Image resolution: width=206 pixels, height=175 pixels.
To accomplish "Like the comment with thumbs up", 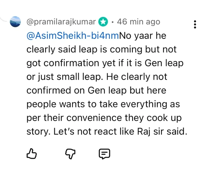I will pyautogui.click(x=32, y=153).
